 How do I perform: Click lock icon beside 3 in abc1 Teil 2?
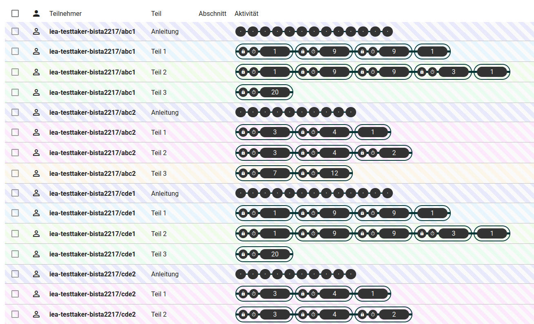click(422, 72)
